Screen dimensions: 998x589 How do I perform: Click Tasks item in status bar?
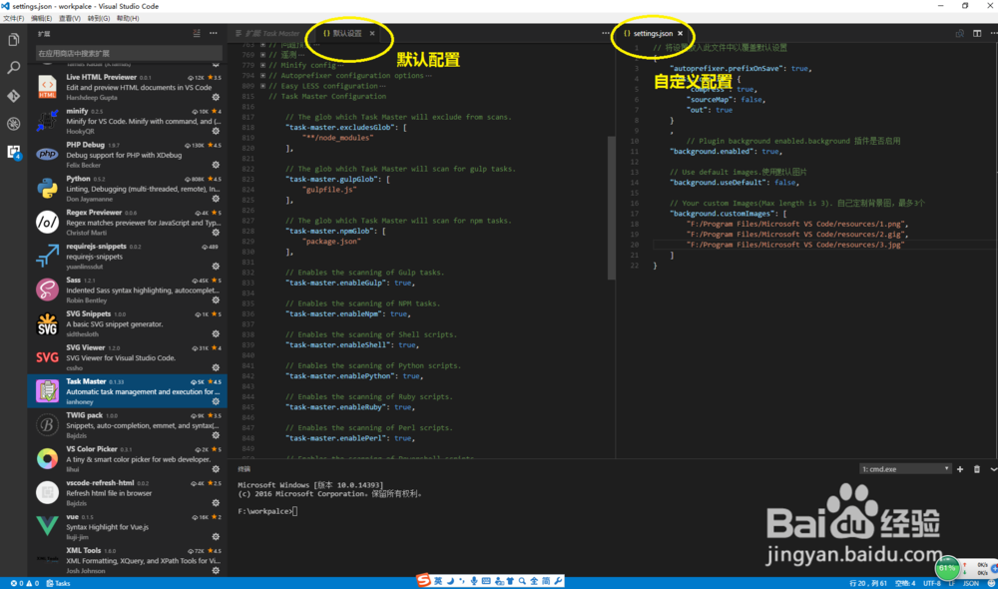(58, 583)
